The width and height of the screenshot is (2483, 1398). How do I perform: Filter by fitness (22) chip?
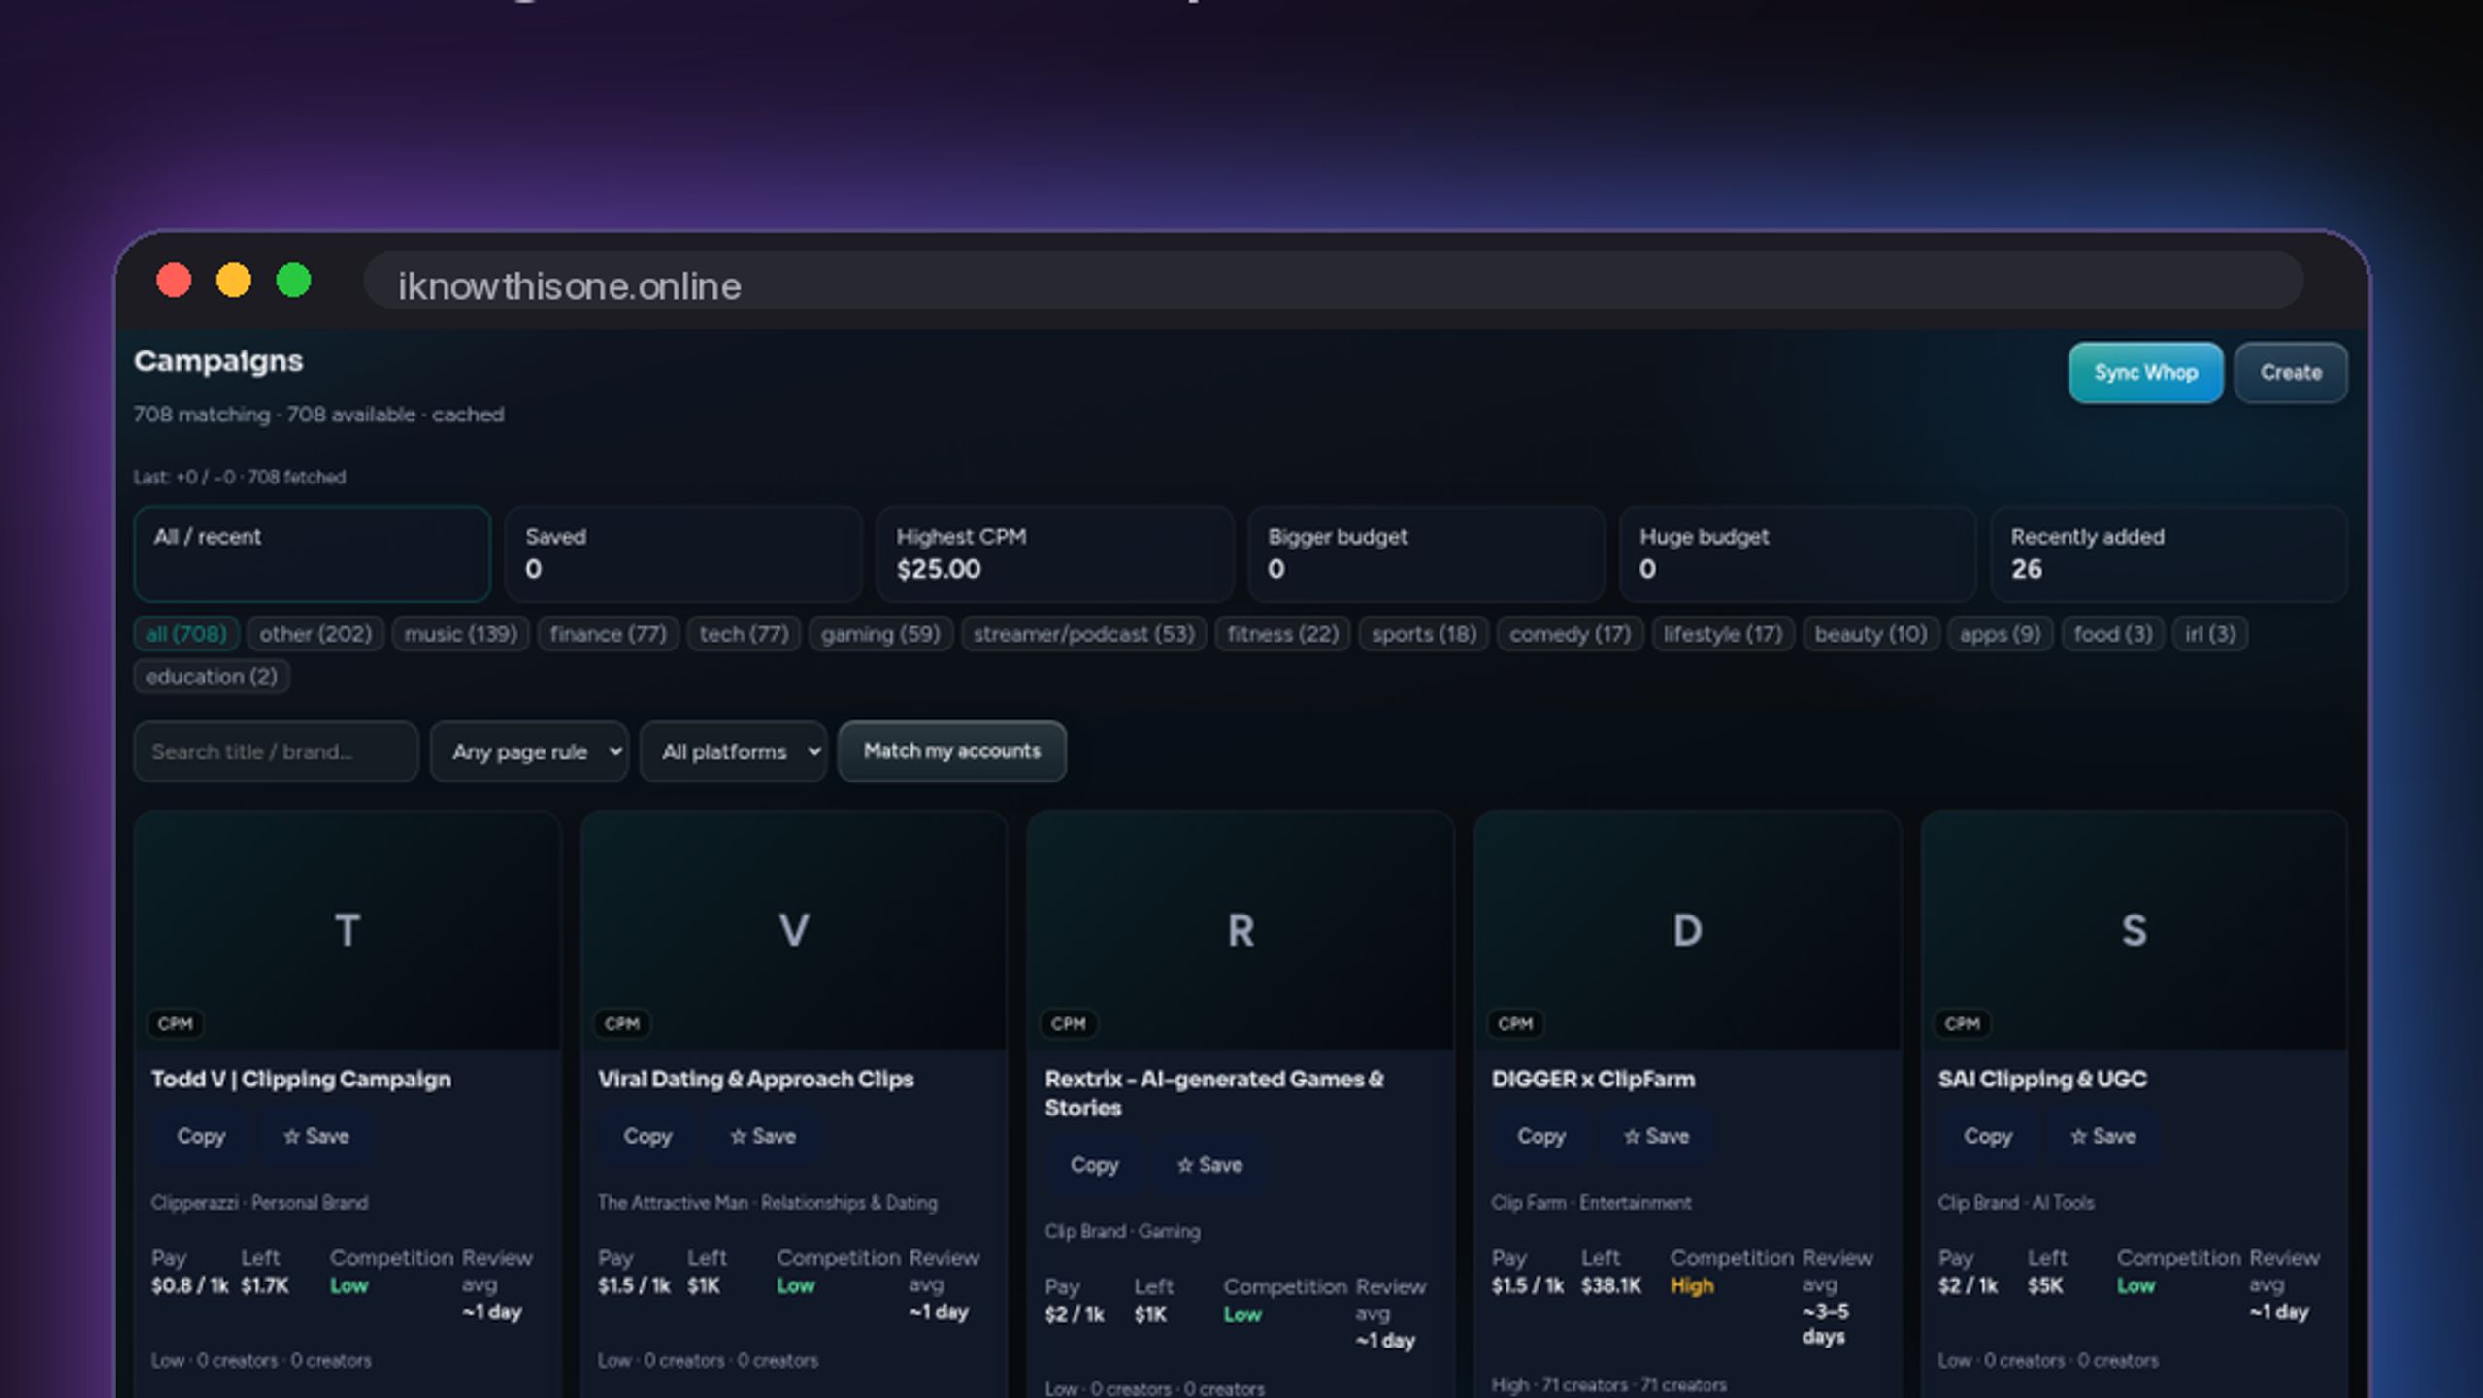point(1283,634)
